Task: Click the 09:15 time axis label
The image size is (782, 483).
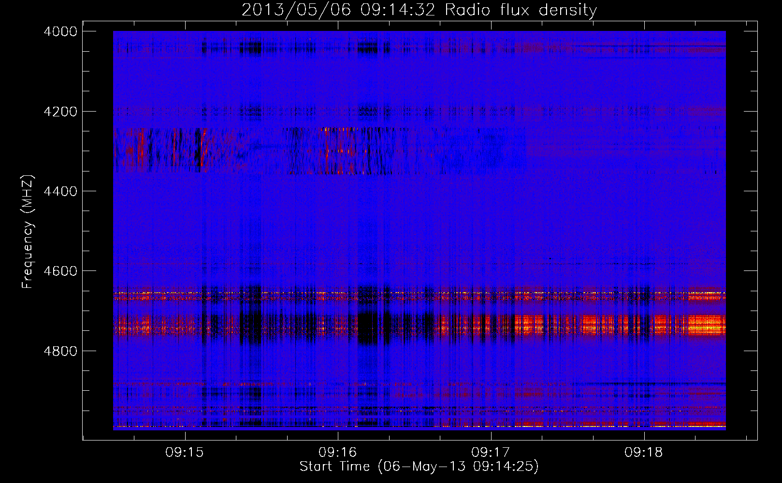Action: click(185, 453)
